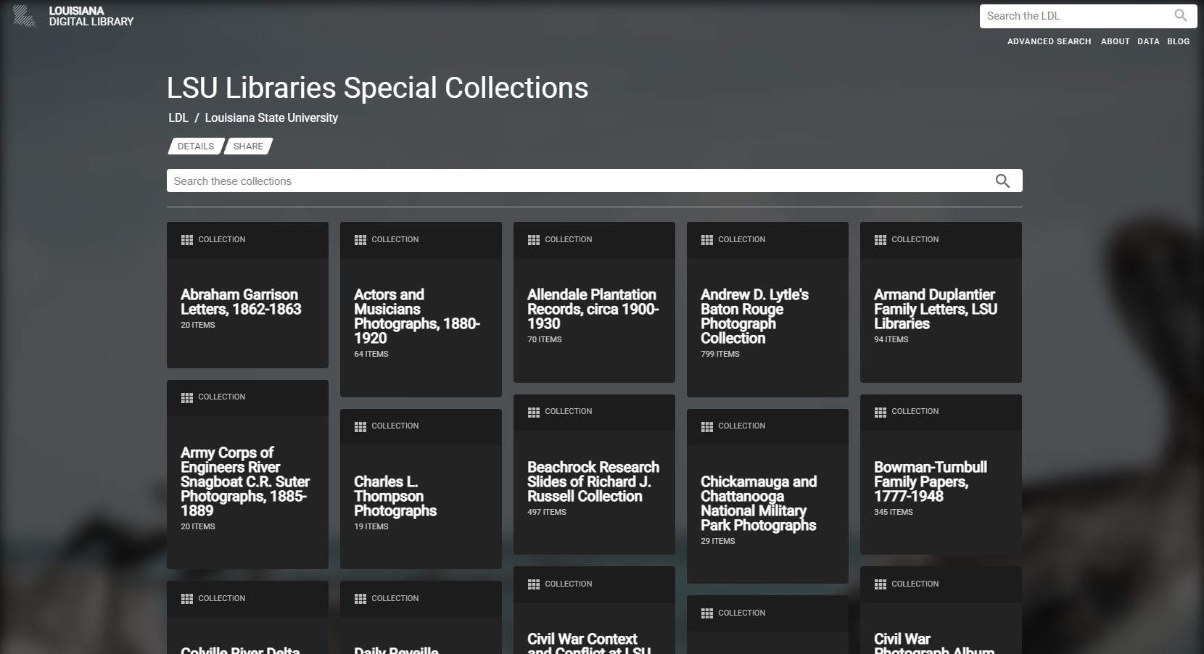The image size is (1204, 654).
Task: Click grid icon on Beachrock Research Slides card
Action: click(534, 412)
